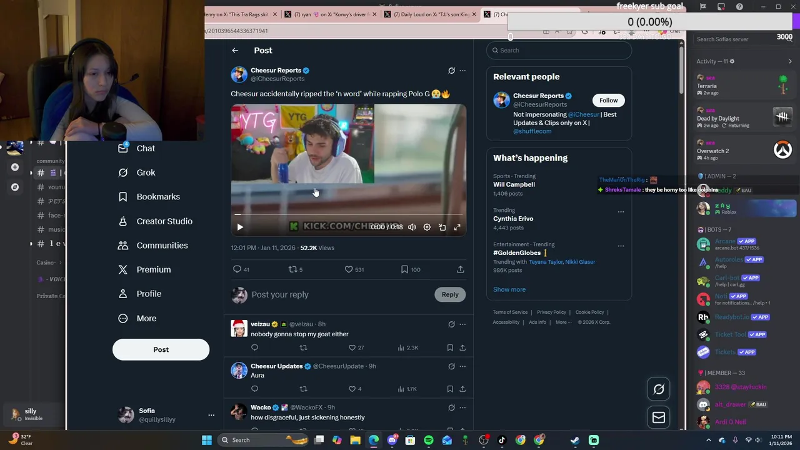Follow Cheesur Reports
The width and height of the screenshot is (800, 450).
coord(608,100)
